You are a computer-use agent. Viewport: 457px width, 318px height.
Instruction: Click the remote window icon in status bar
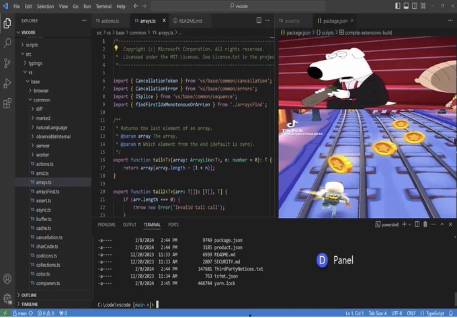tap(5, 313)
